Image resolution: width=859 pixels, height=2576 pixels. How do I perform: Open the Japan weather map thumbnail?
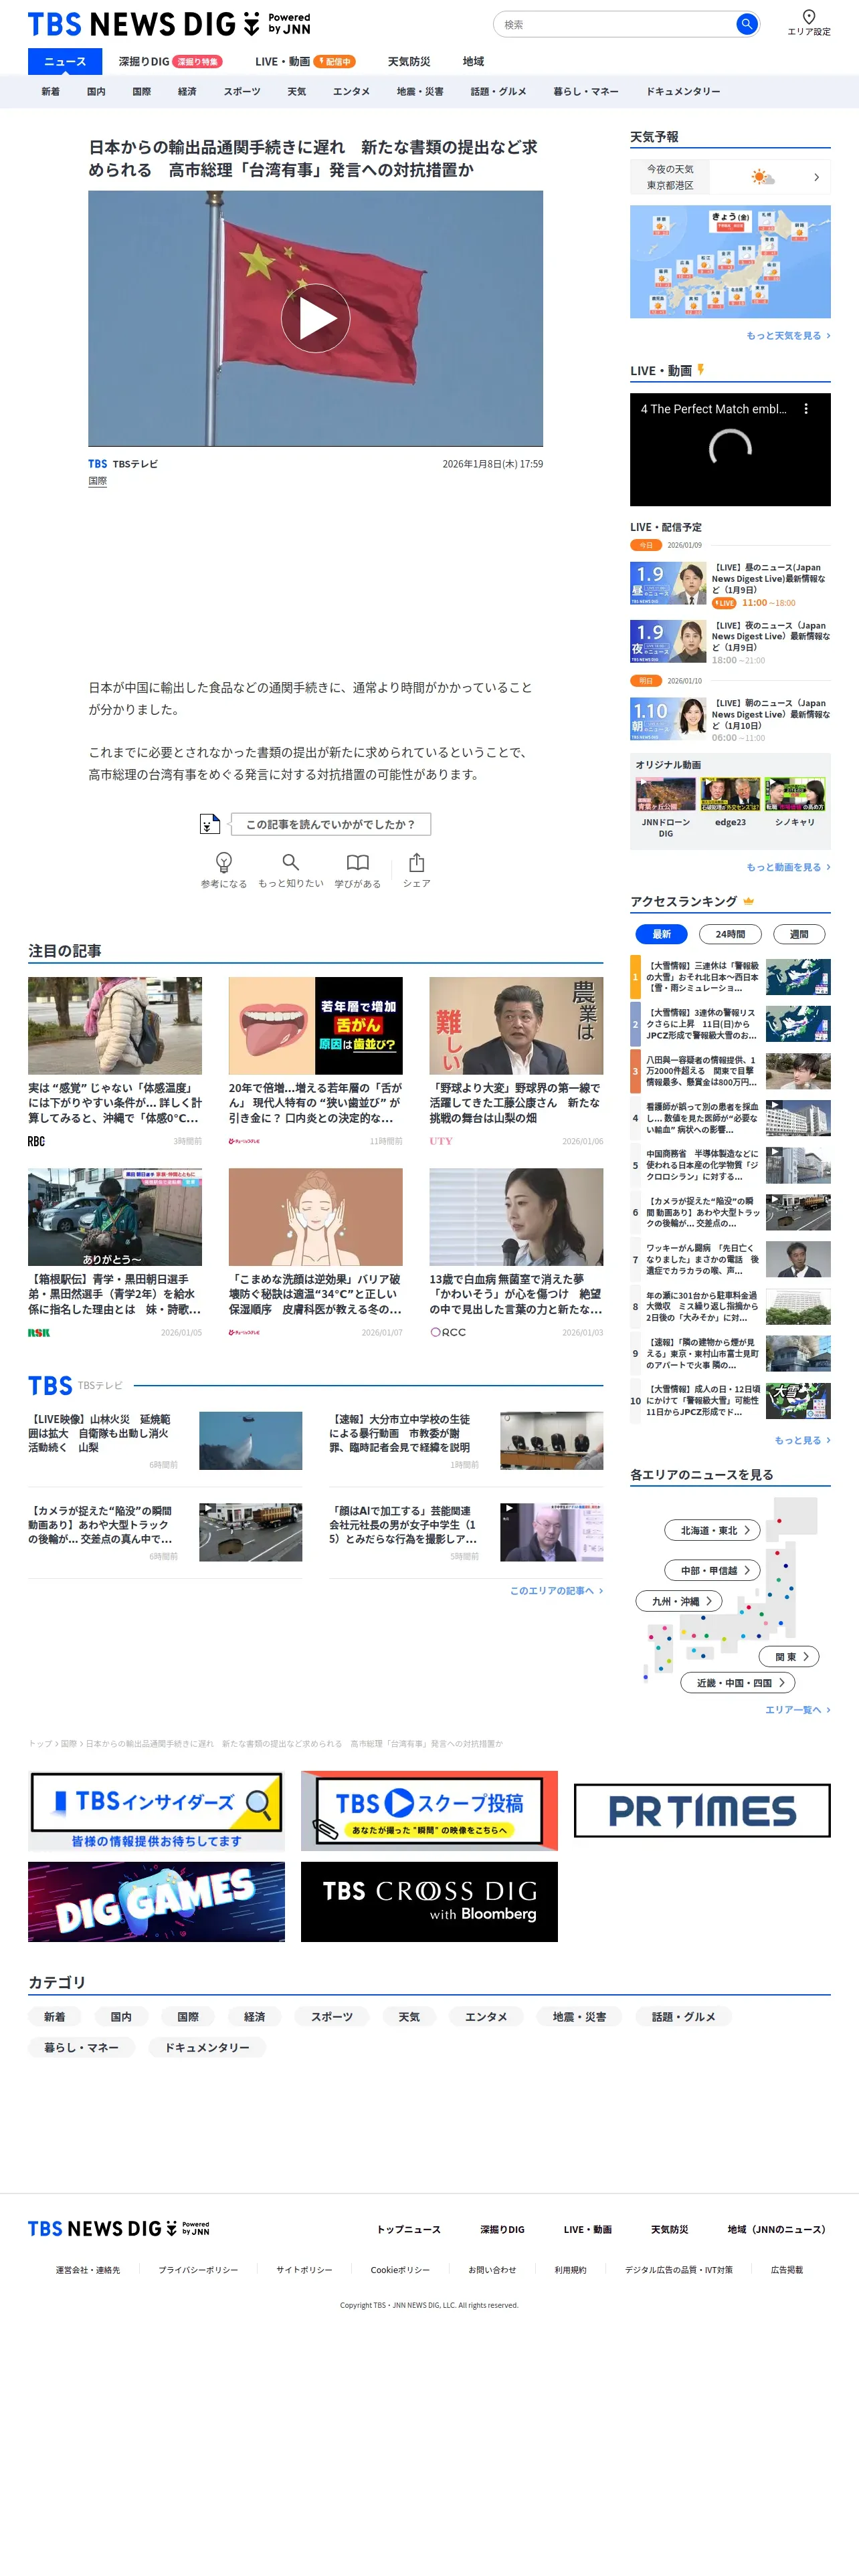point(730,261)
